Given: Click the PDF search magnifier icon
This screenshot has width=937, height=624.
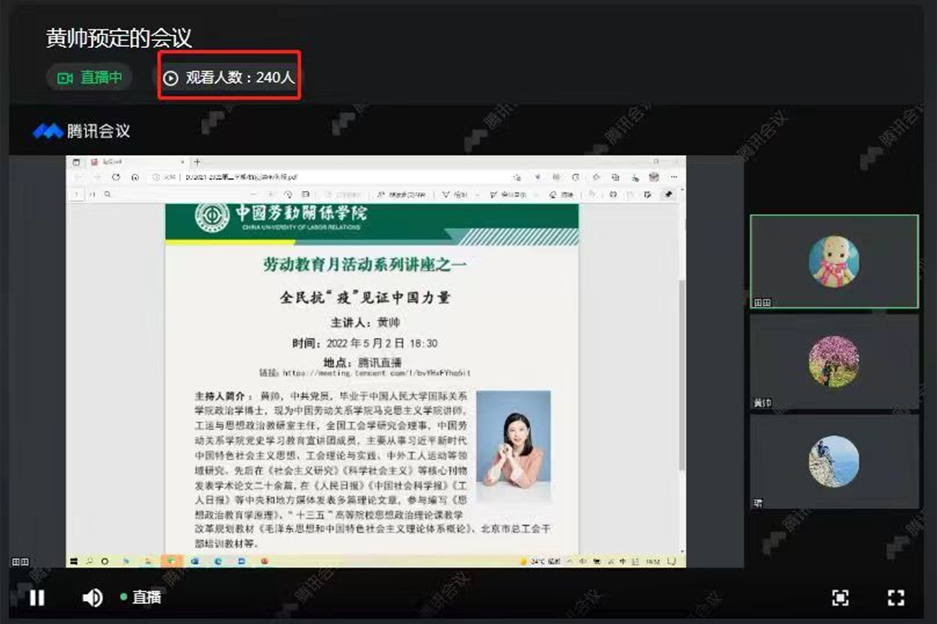Looking at the screenshot, I should (x=107, y=194).
